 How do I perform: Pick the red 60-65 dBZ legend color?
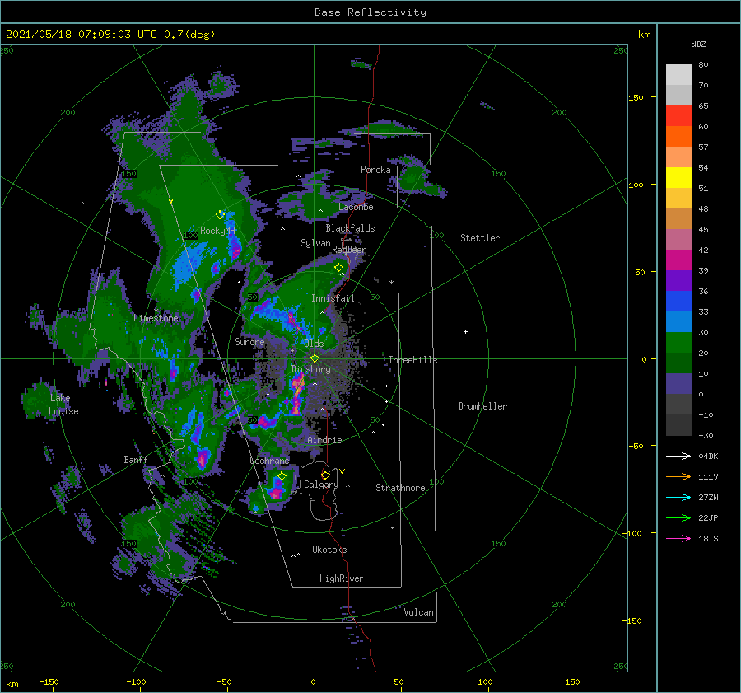678,116
